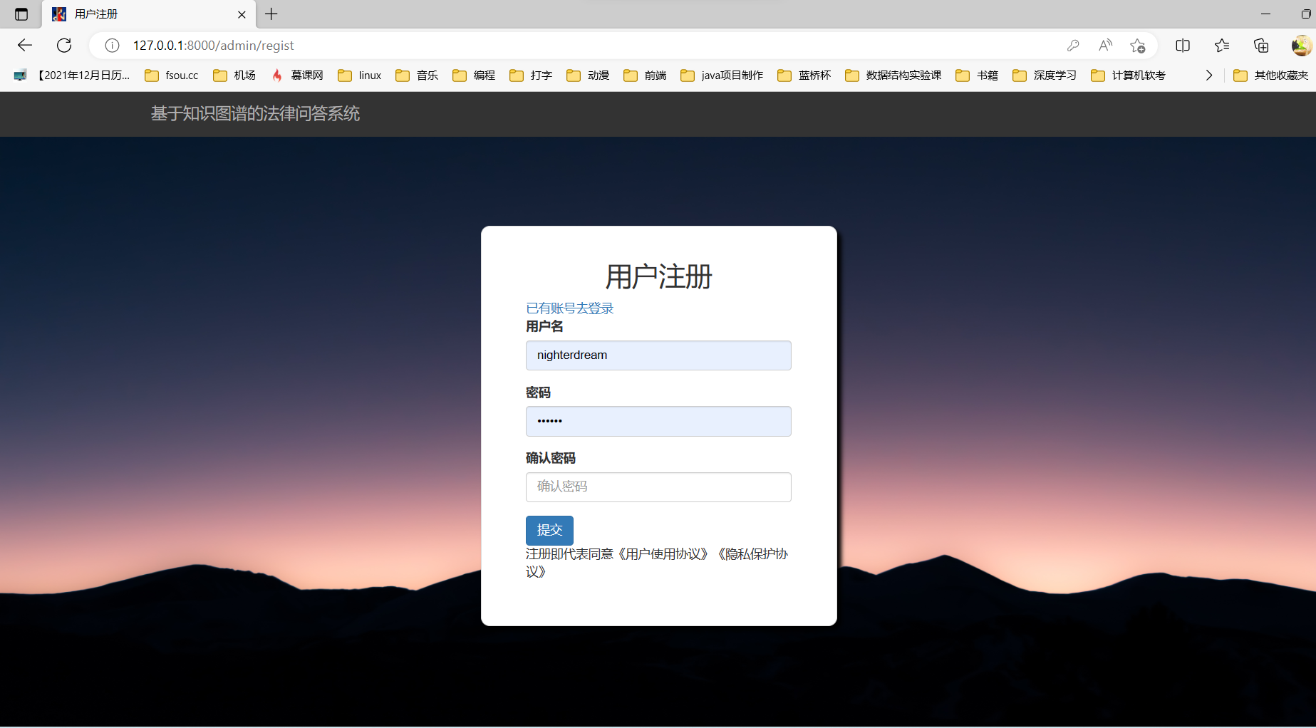Image resolution: width=1316 pixels, height=728 pixels.
Task: Open the 书籍 bookmark folder
Action: pos(977,76)
